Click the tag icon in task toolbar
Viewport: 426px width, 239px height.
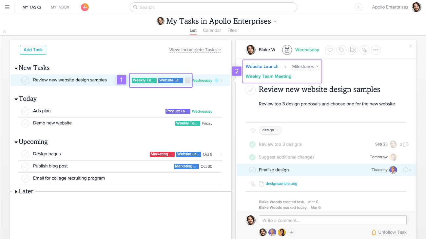click(x=341, y=50)
